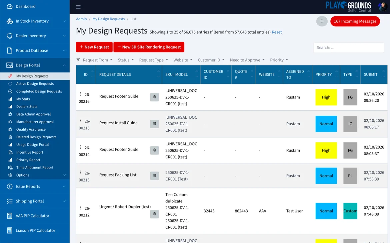Open the Status filter dropdown
The image size is (390, 243).
pyautogui.click(x=125, y=60)
